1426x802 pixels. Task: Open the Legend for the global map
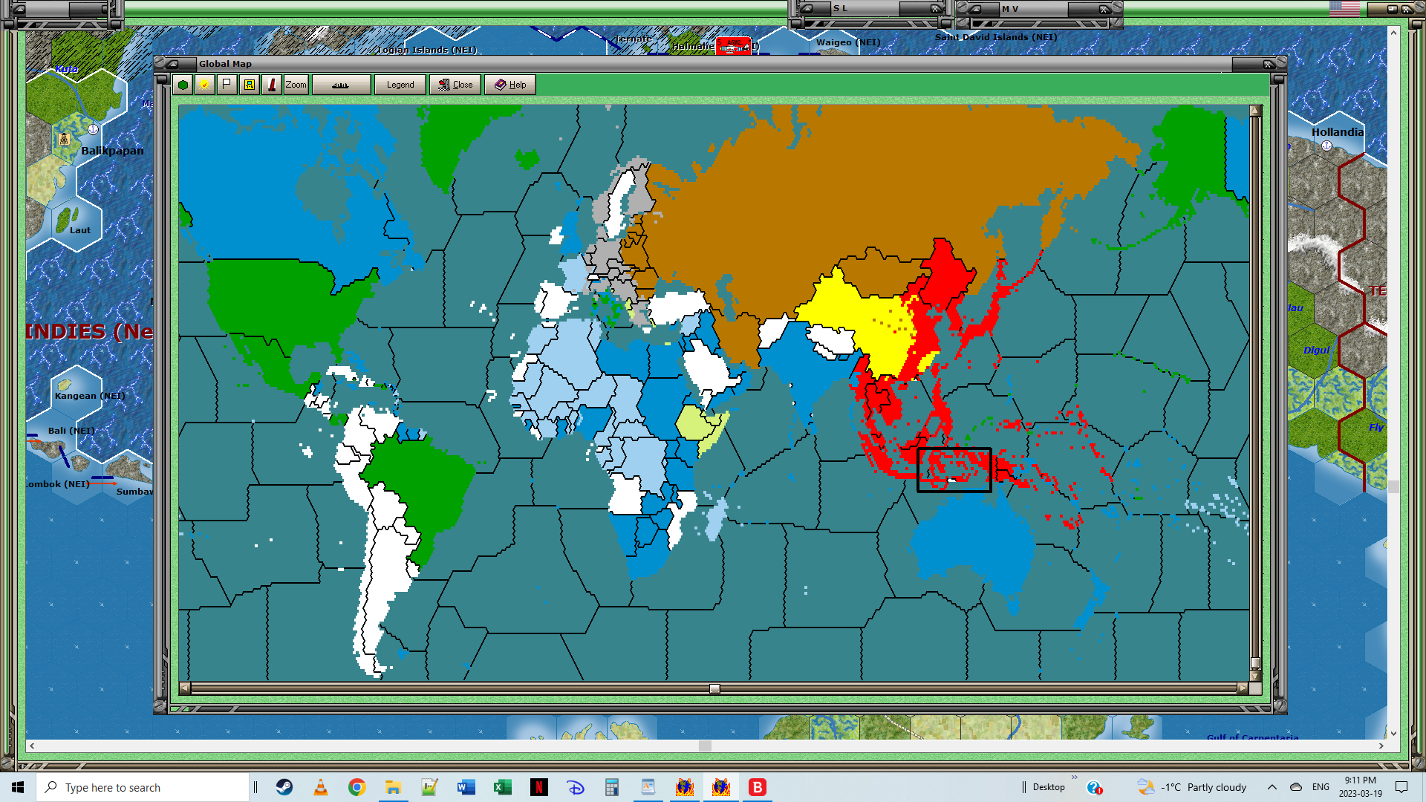(x=400, y=85)
